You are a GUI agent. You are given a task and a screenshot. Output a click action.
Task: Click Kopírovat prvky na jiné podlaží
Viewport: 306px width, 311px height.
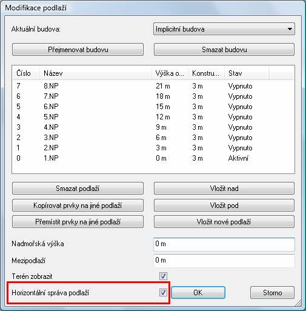click(78, 206)
